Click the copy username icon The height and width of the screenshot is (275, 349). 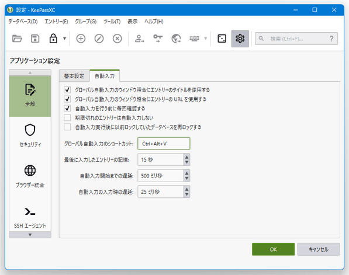140,39
